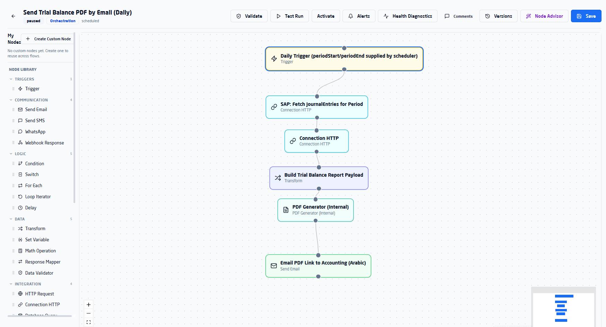606x327 pixels.
Task: Click the Webhook Response icon in library
Action: (20, 143)
